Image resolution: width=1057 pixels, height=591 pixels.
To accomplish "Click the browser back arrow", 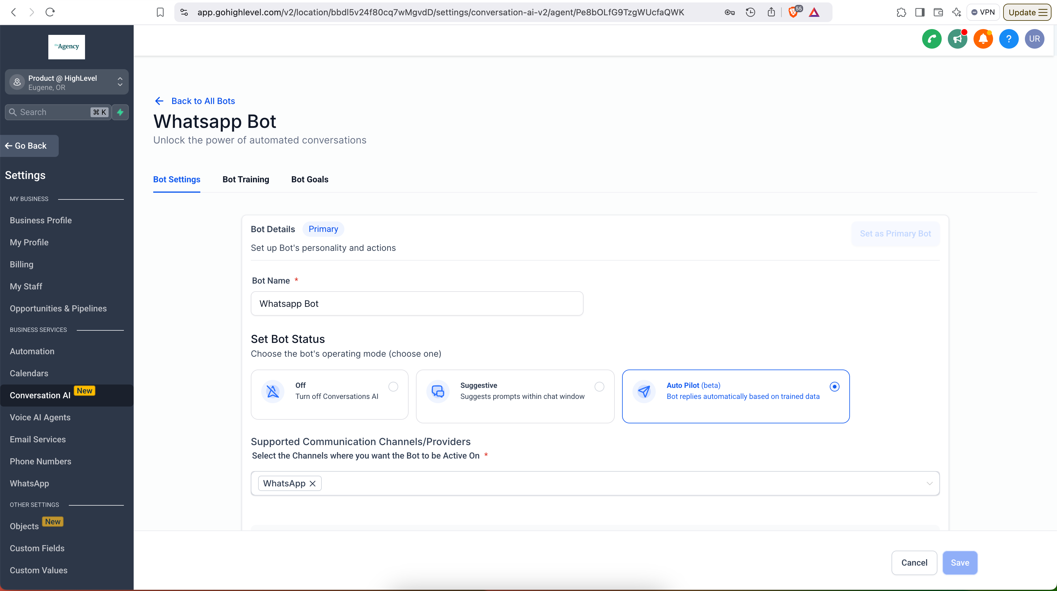I will [13, 12].
